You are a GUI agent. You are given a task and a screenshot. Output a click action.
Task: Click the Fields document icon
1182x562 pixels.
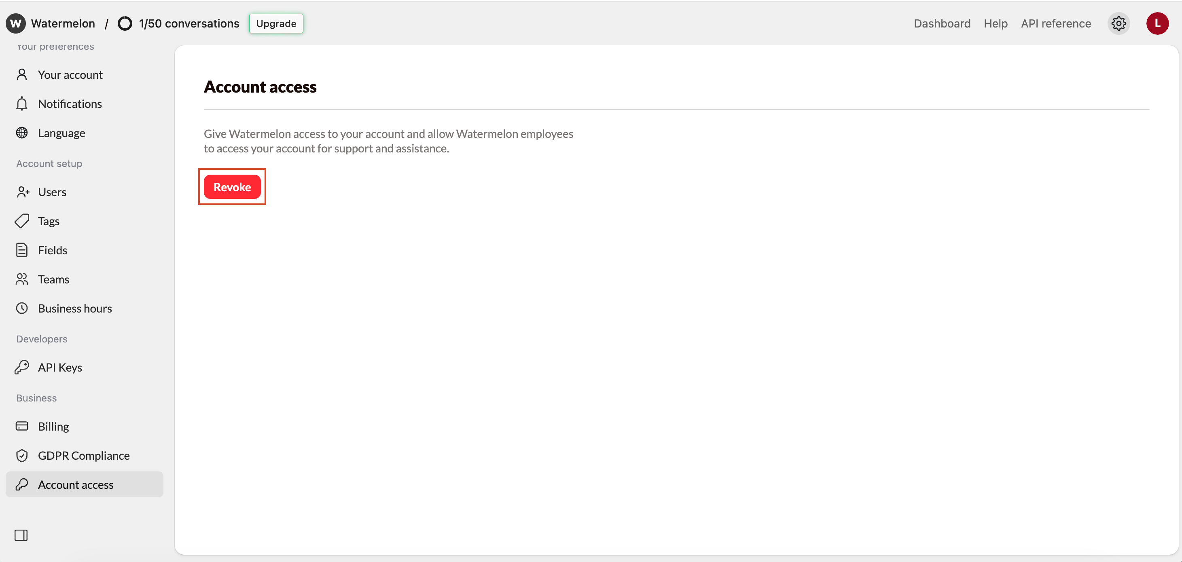tap(22, 250)
